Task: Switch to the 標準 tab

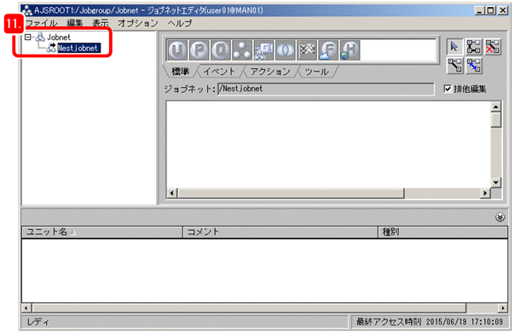Action: (180, 72)
